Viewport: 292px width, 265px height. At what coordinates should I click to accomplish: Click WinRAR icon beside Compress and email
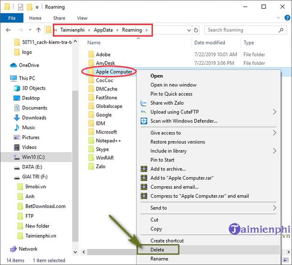click(x=144, y=187)
